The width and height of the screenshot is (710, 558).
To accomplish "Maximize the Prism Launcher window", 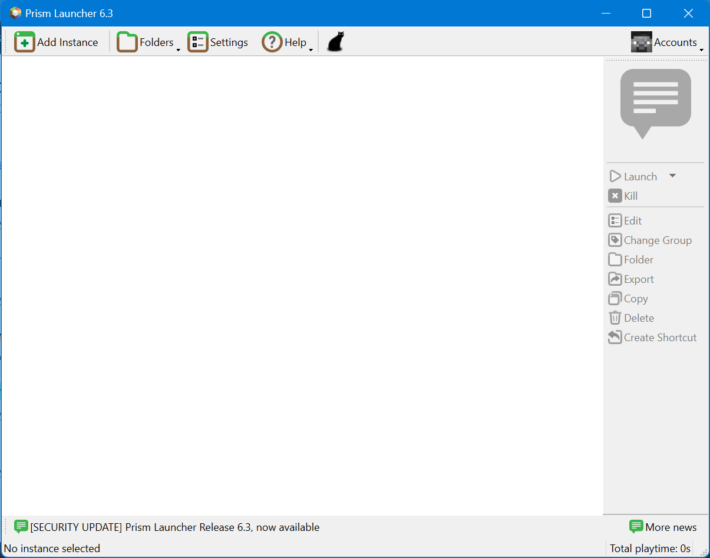I will [646, 13].
